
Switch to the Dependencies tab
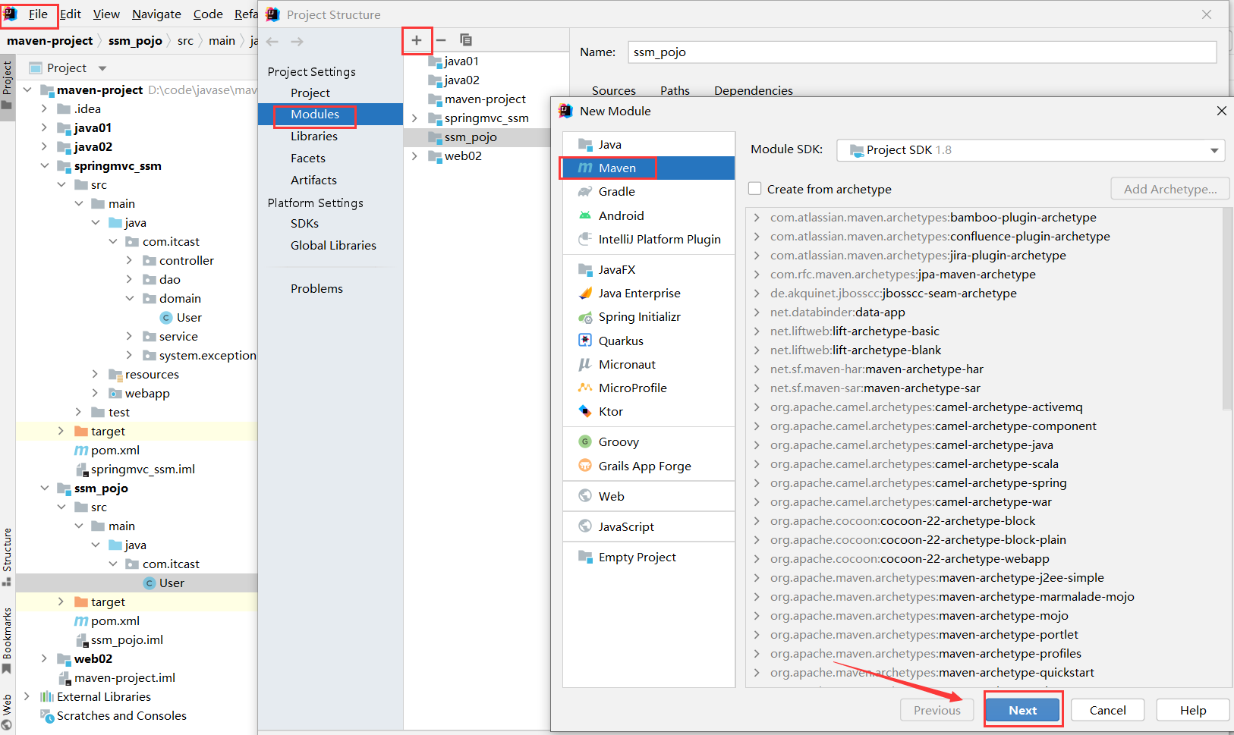pyautogui.click(x=753, y=90)
